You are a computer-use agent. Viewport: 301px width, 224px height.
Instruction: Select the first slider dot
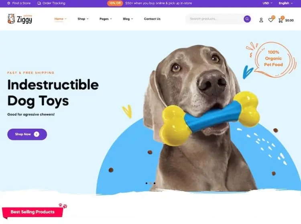(146, 183)
